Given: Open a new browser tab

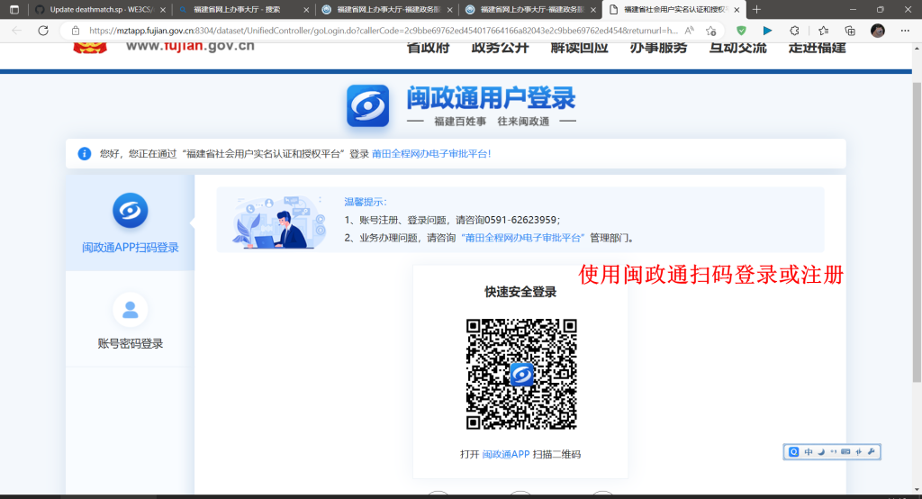Looking at the screenshot, I should [x=756, y=9].
